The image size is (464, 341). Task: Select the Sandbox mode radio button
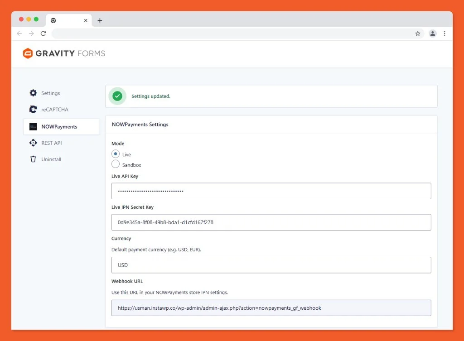click(116, 164)
